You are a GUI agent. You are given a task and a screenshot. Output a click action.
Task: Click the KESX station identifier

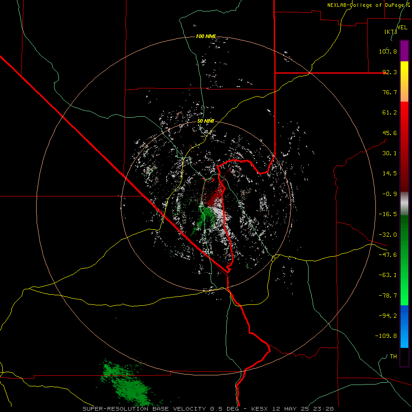pyautogui.click(x=260, y=409)
